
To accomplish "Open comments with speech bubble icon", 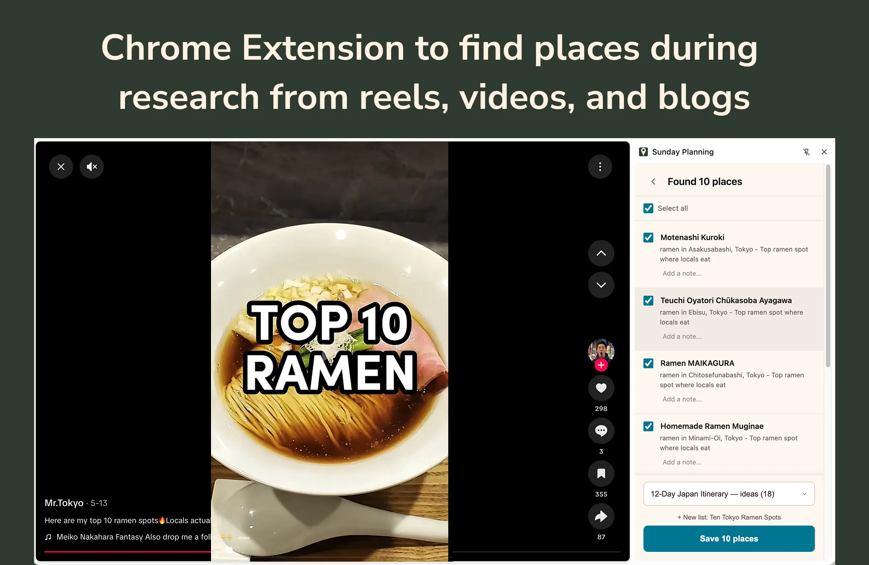I will pyautogui.click(x=601, y=431).
